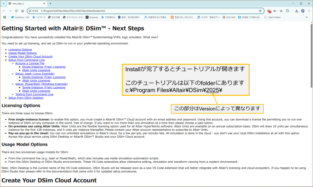The height and width of the screenshot is (187, 313).
Task: Open the Acquire a License File link
Action: [30, 63]
